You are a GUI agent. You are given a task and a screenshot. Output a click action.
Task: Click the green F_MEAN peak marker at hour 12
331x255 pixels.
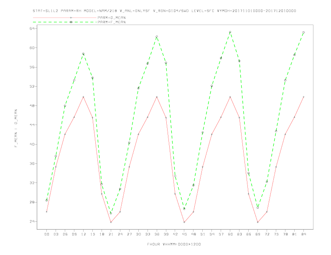(84, 54)
